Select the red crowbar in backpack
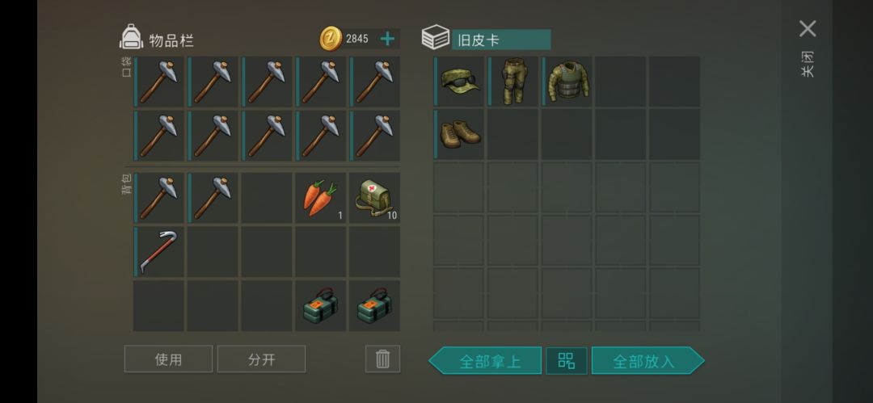Screen dimensions: 873x403 point(158,252)
